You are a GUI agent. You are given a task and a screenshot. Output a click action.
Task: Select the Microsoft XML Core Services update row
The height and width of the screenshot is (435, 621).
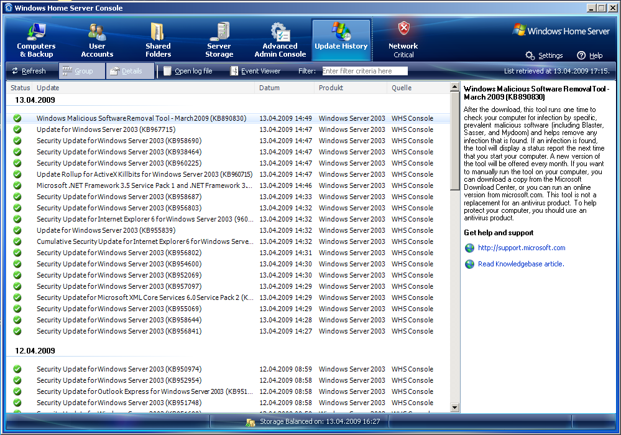click(x=228, y=297)
